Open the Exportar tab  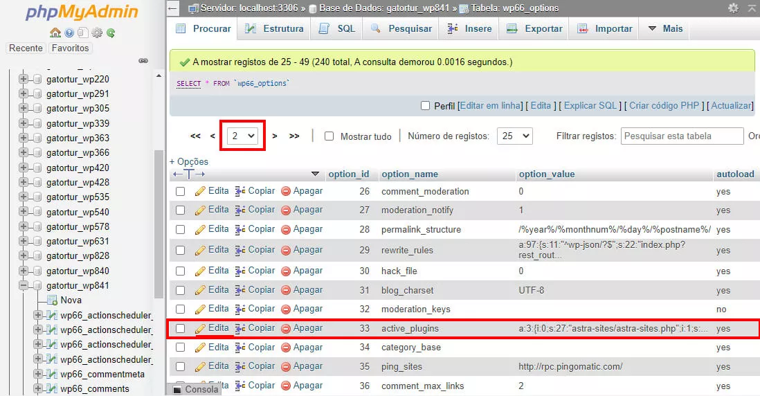pos(534,28)
